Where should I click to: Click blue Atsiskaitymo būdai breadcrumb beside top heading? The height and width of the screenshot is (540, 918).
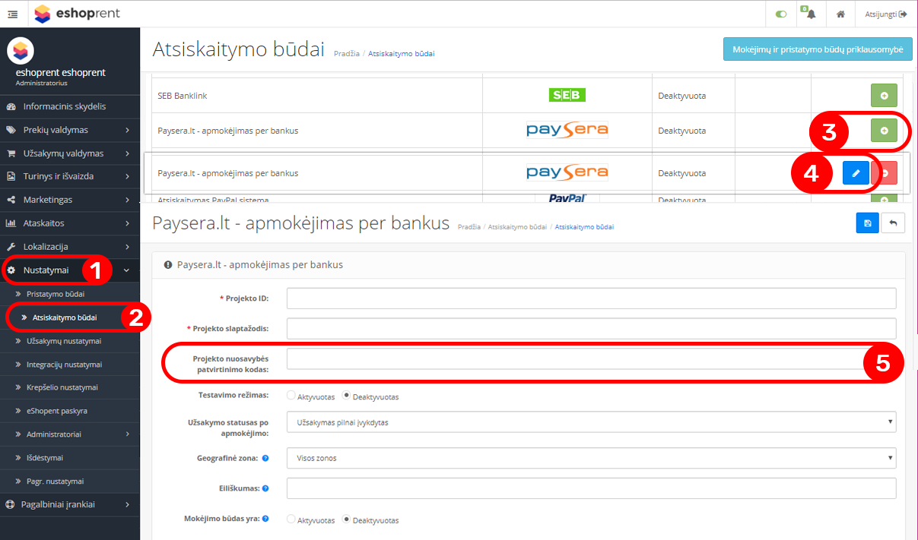(402, 54)
